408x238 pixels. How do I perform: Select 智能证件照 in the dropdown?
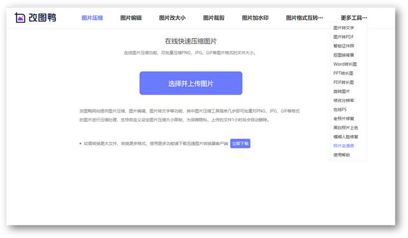pyautogui.click(x=344, y=46)
